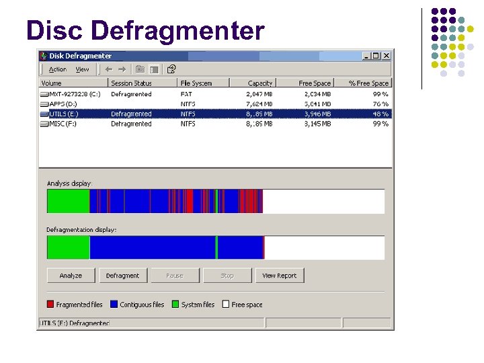Image resolution: width=484 pixels, height=363 pixels.
Task: Open the Action menu
Action: pyautogui.click(x=58, y=69)
